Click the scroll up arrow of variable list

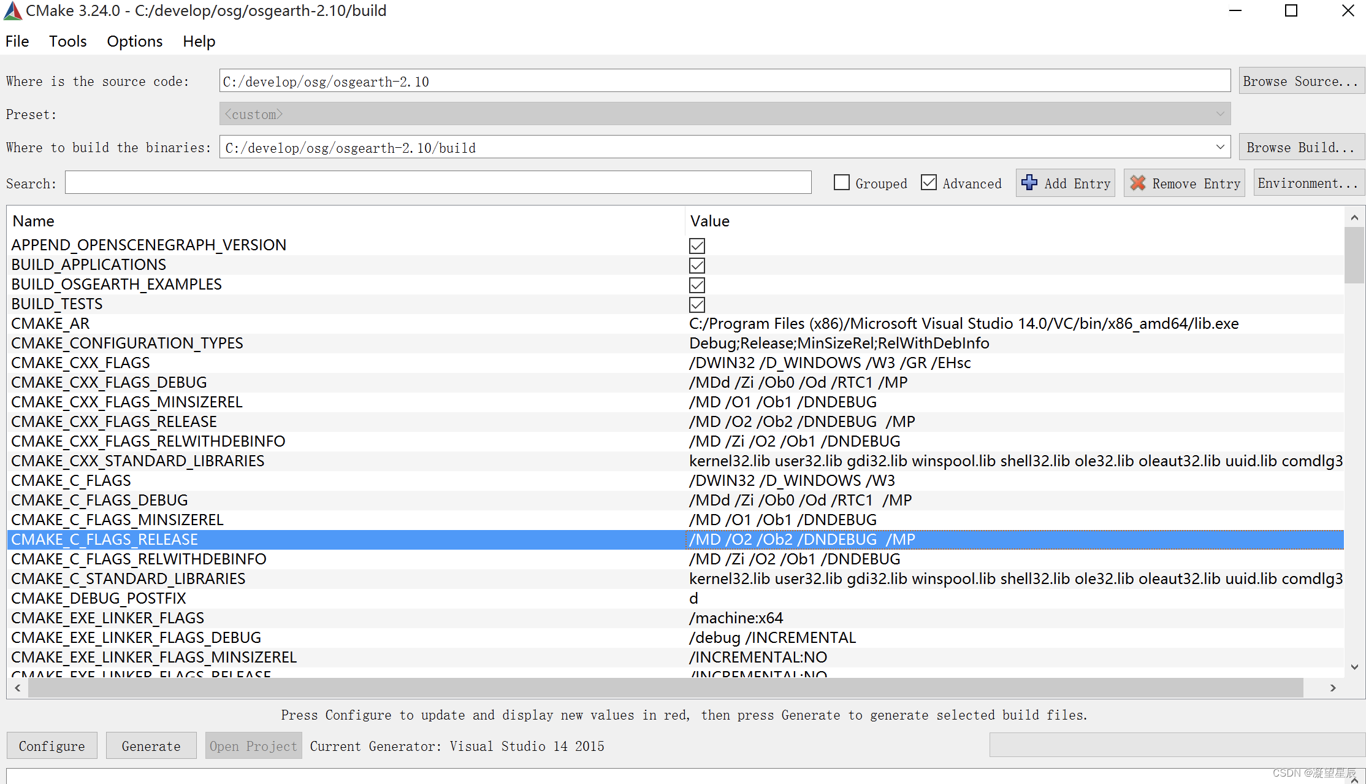[x=1354, y=218]
